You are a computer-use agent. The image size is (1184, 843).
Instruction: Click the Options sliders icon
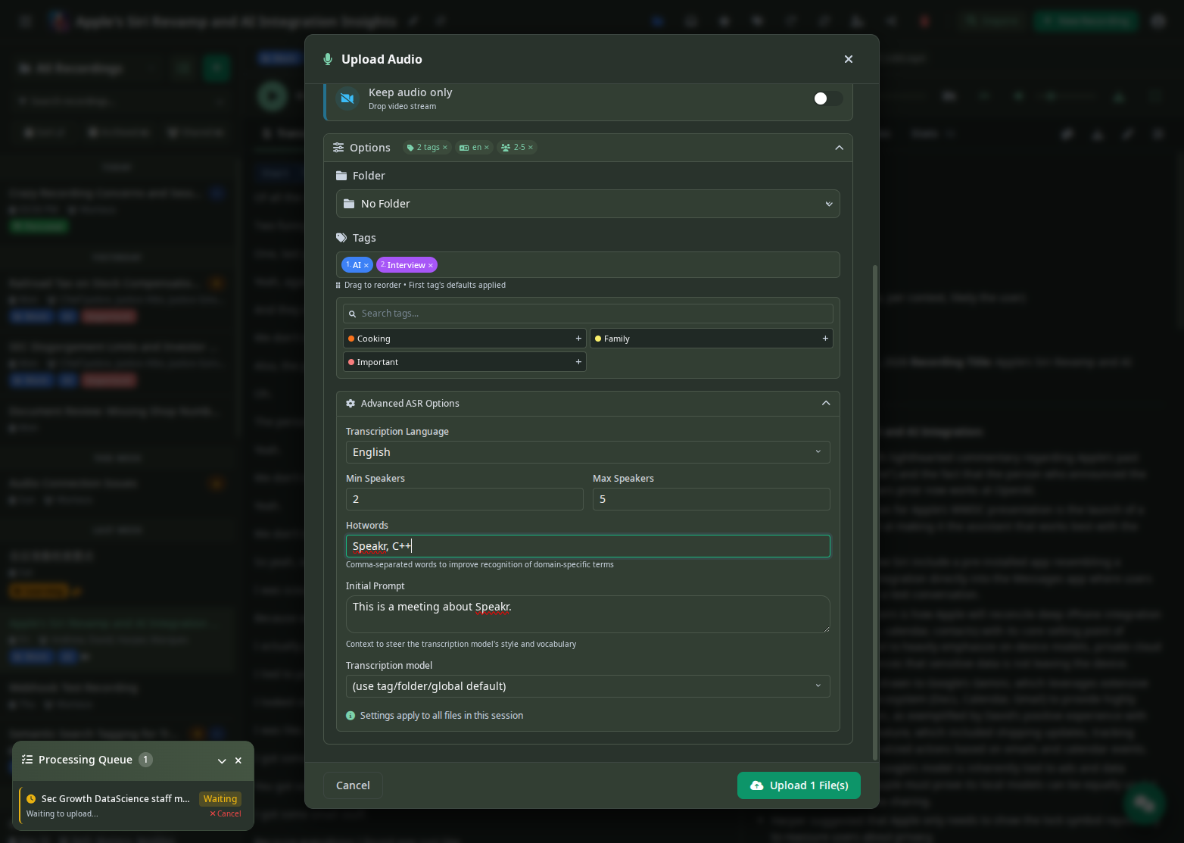click(338, 148)
